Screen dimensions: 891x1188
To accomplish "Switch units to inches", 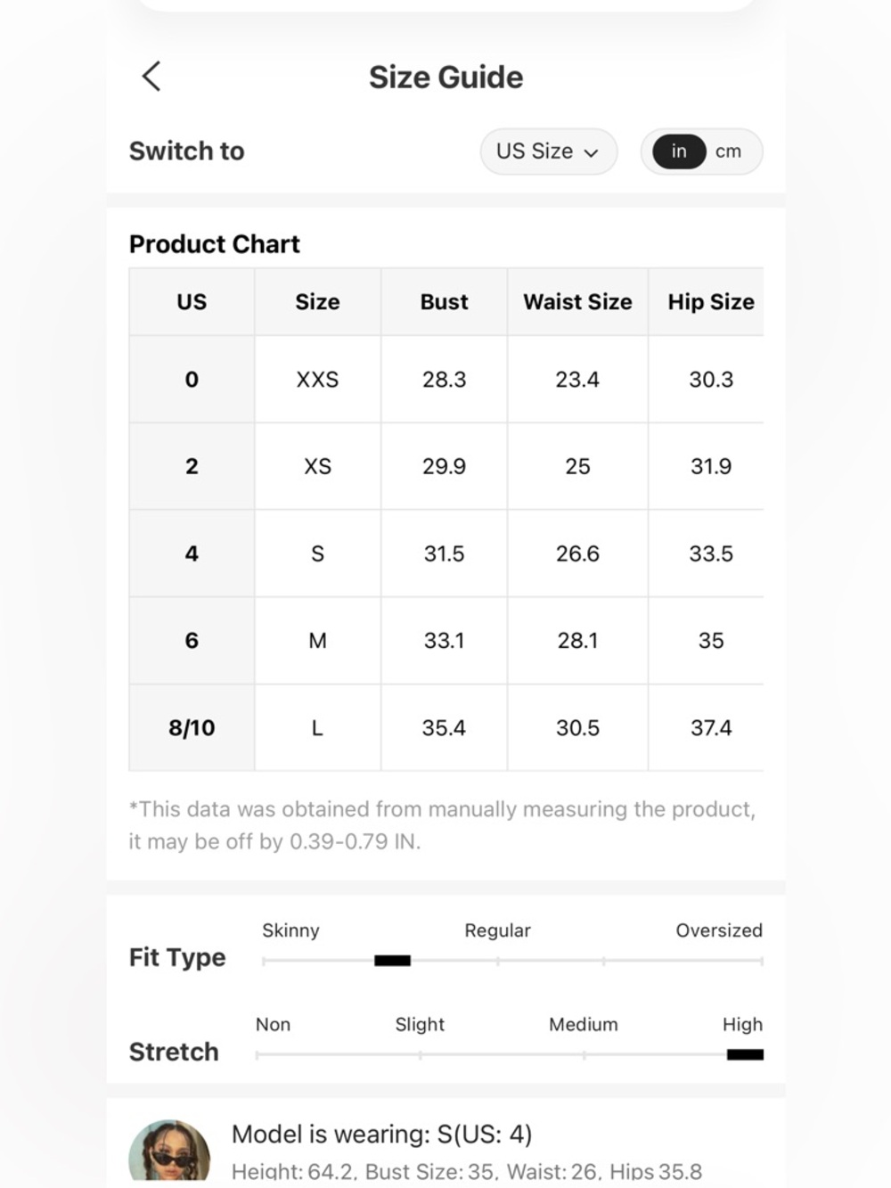I will coord(679,152).
